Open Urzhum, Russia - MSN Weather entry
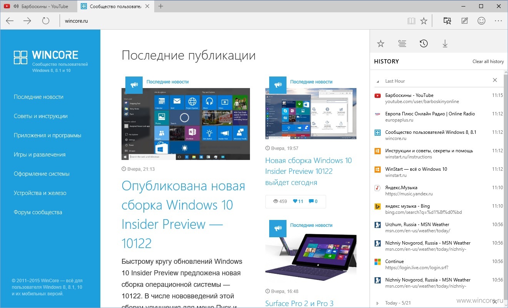Screen dimensions: 508x308 [x=438, y=228]
